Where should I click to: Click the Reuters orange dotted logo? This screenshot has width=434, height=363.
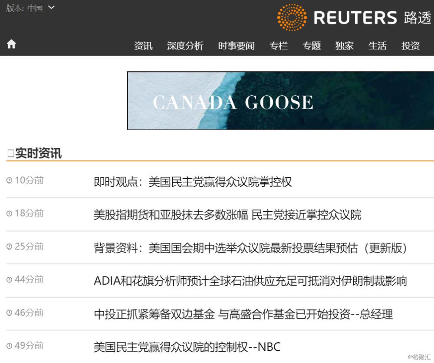292,17
